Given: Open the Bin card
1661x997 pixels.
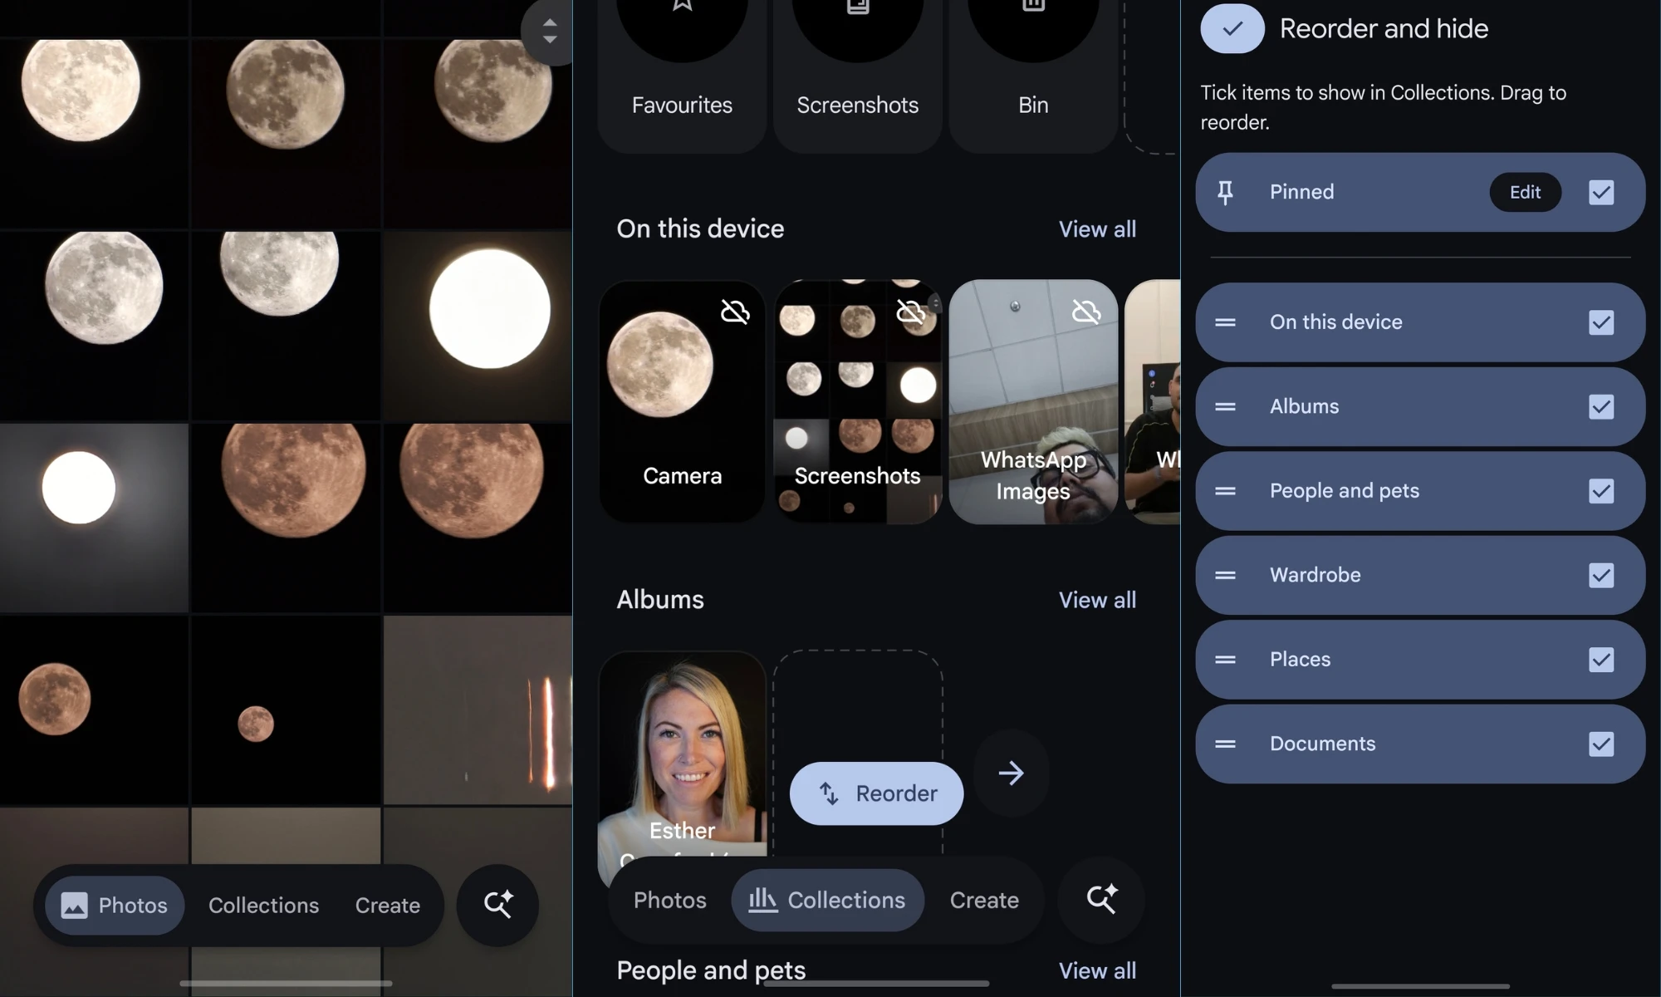Looking at the screenshot, I should click(1033, 75).
